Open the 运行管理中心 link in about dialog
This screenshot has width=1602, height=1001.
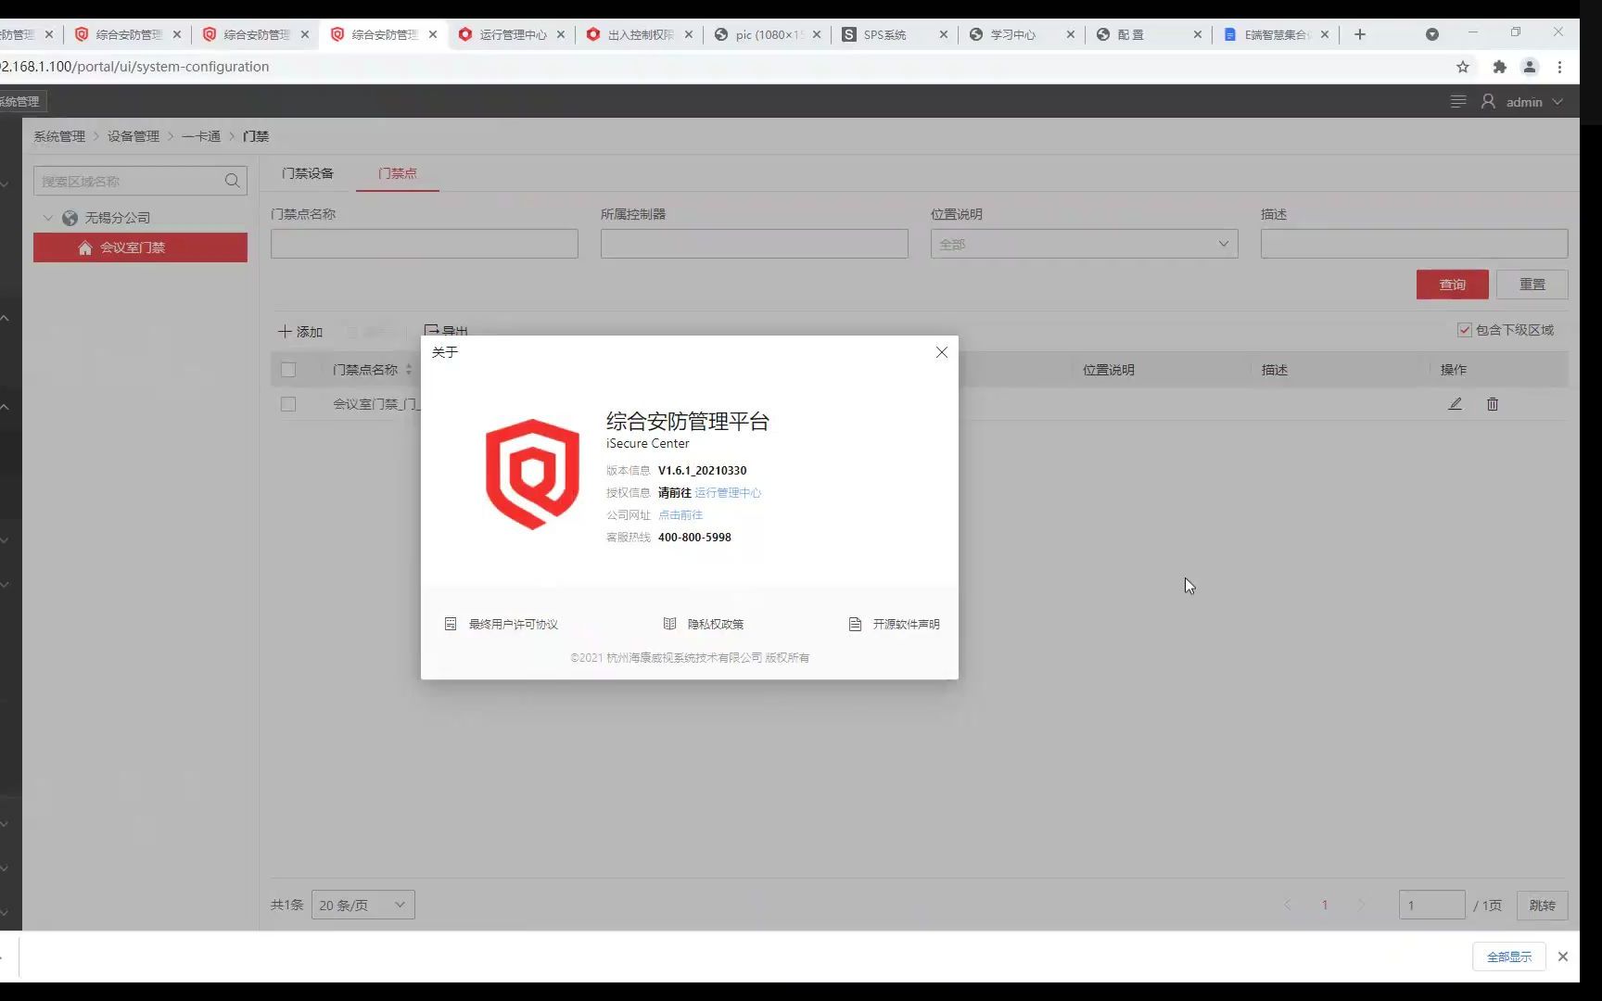pos(728,493)
